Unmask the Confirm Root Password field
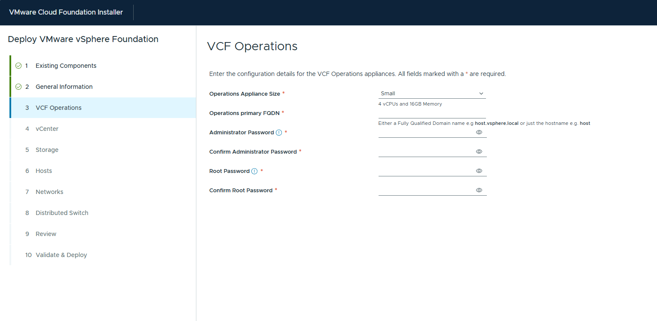The height and width of the screenshot is (321, 657). tap(479, 191)
